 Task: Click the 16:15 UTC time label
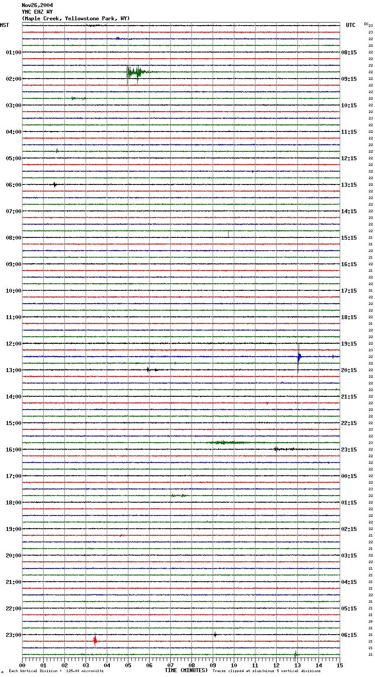tap(349, 264)
